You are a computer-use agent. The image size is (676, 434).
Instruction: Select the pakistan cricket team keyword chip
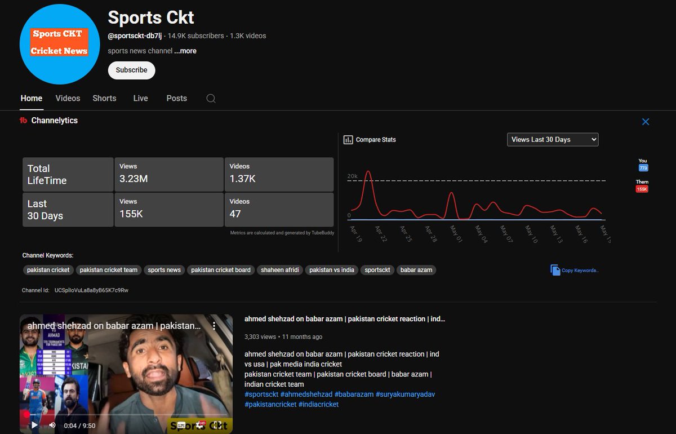(109, 270)
